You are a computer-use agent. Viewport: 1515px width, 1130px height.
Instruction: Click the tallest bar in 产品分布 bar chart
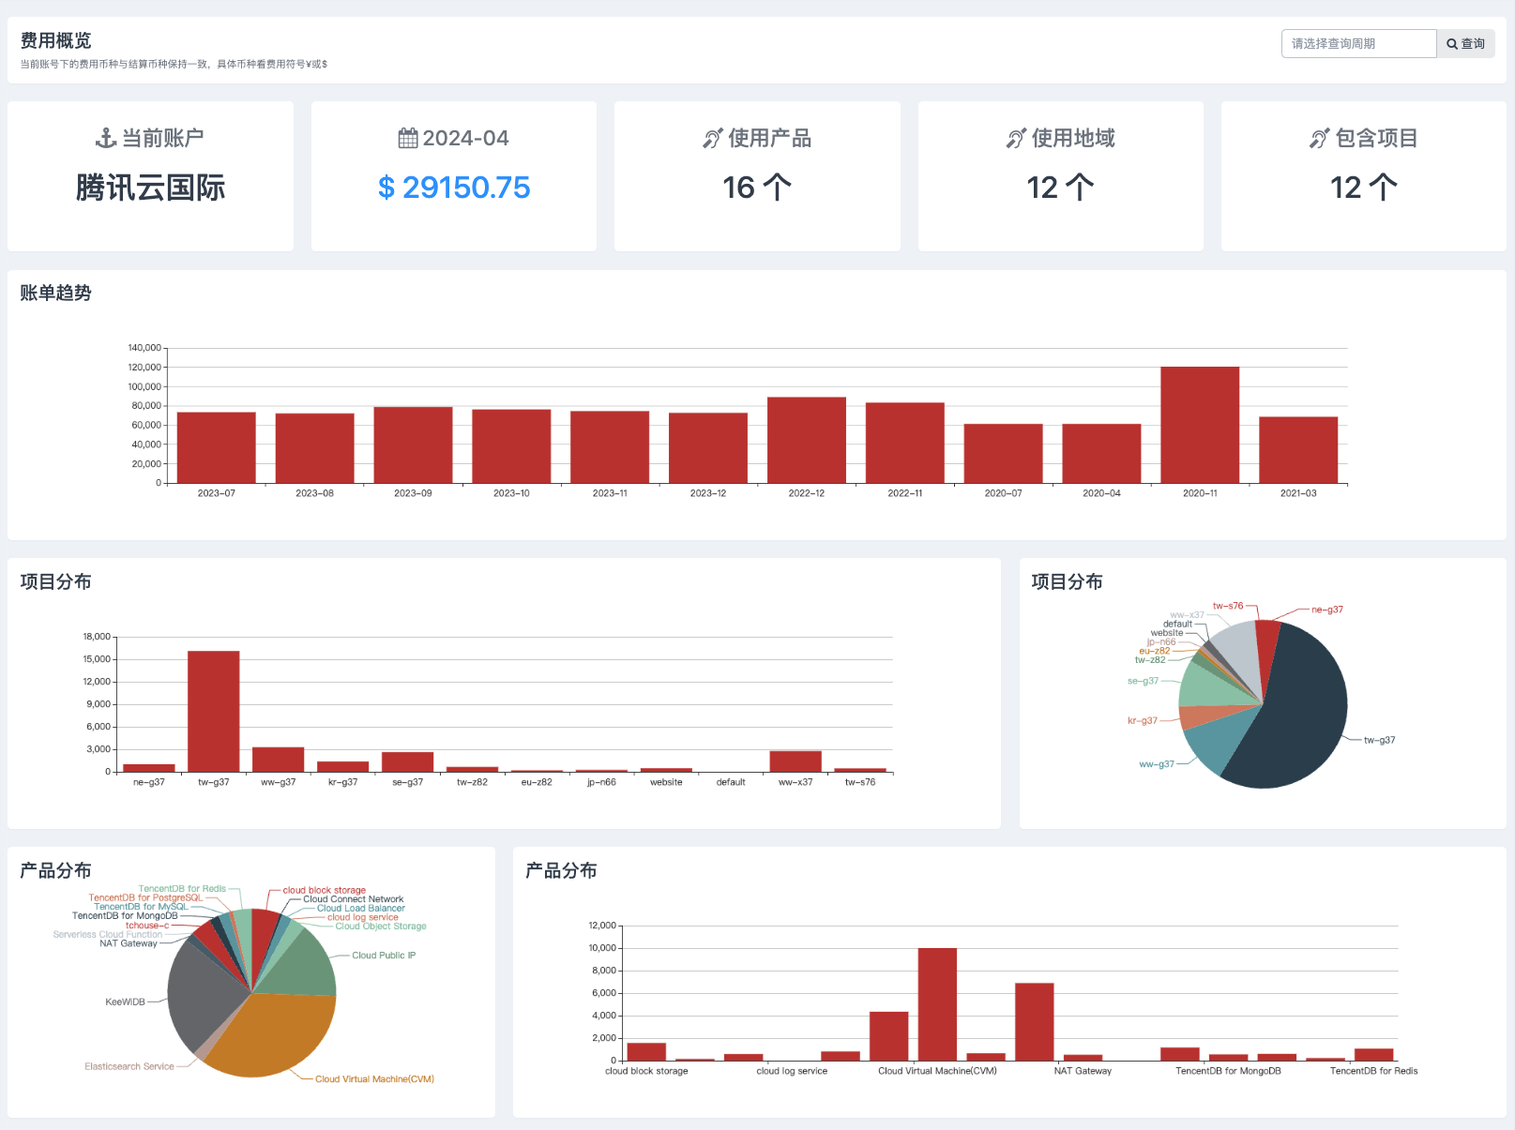(937, 1004)
